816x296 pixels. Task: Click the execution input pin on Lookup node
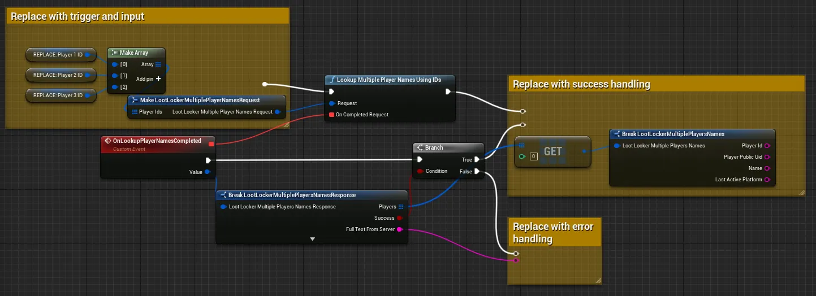[332, 92]
